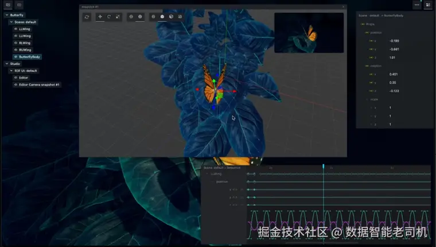Image resolution: width=436 pixels, height=247 pixels.
Task: Select the rotate gizmo tool
Action: tap(109, 17)
